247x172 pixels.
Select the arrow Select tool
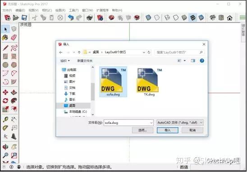click(x=5, y=29)
